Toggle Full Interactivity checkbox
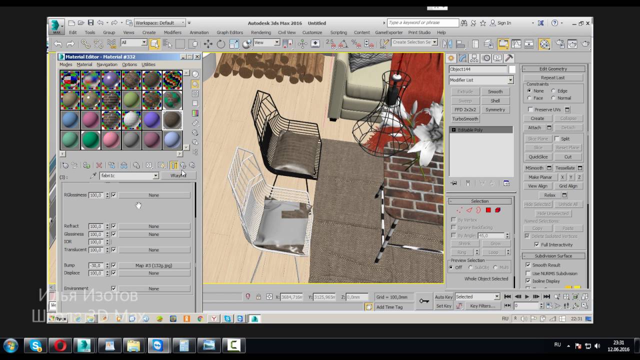Screen dimensions: 640x360 537,244
